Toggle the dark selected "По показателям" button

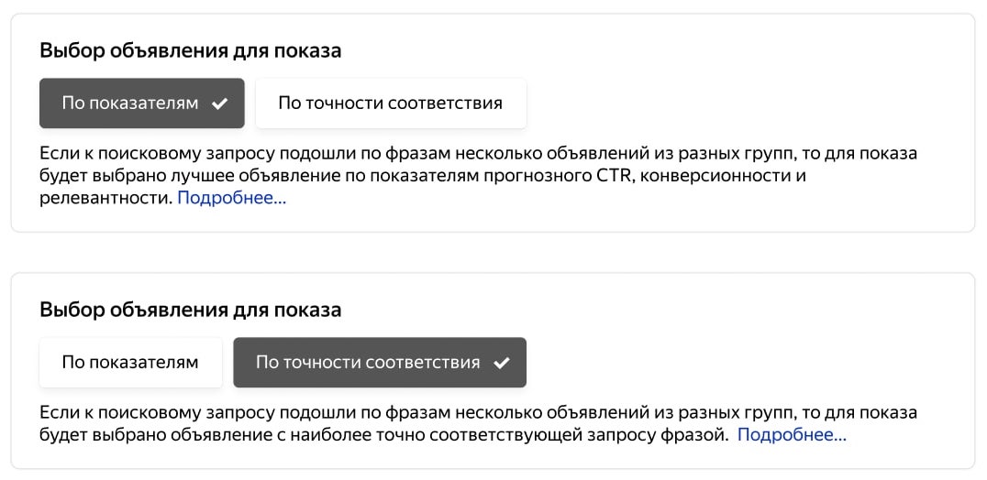pyautogui.click(x=130, y=104)
